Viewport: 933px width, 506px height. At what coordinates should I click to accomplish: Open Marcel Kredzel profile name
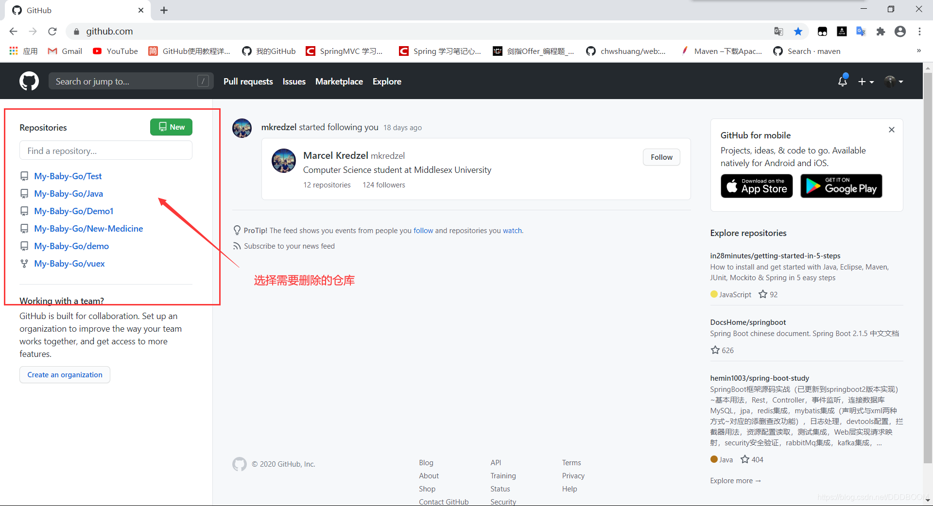(336, 155)
